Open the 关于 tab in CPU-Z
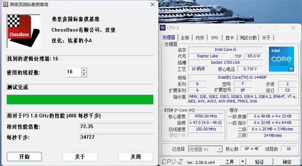302x166 pixels. click(x=266, y=38)
